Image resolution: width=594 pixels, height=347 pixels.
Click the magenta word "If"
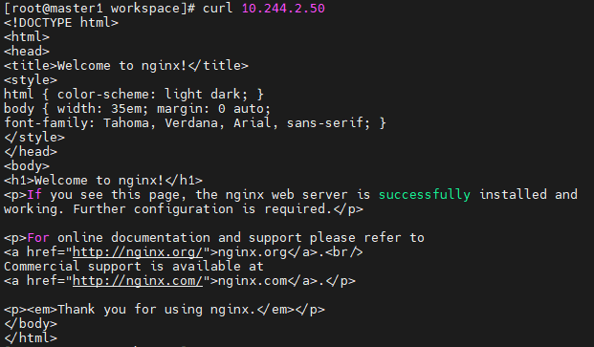click(x=34, y=195)
